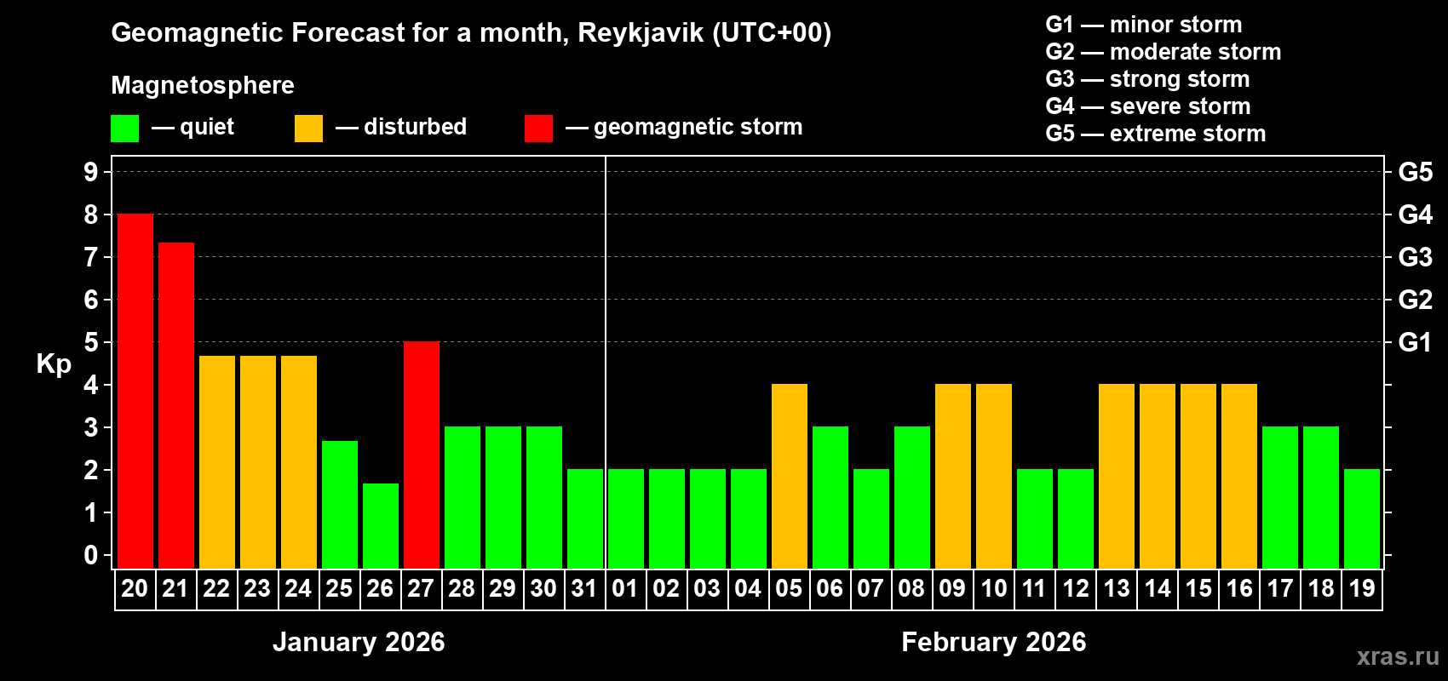Click the Kp axis value 5

91,342
